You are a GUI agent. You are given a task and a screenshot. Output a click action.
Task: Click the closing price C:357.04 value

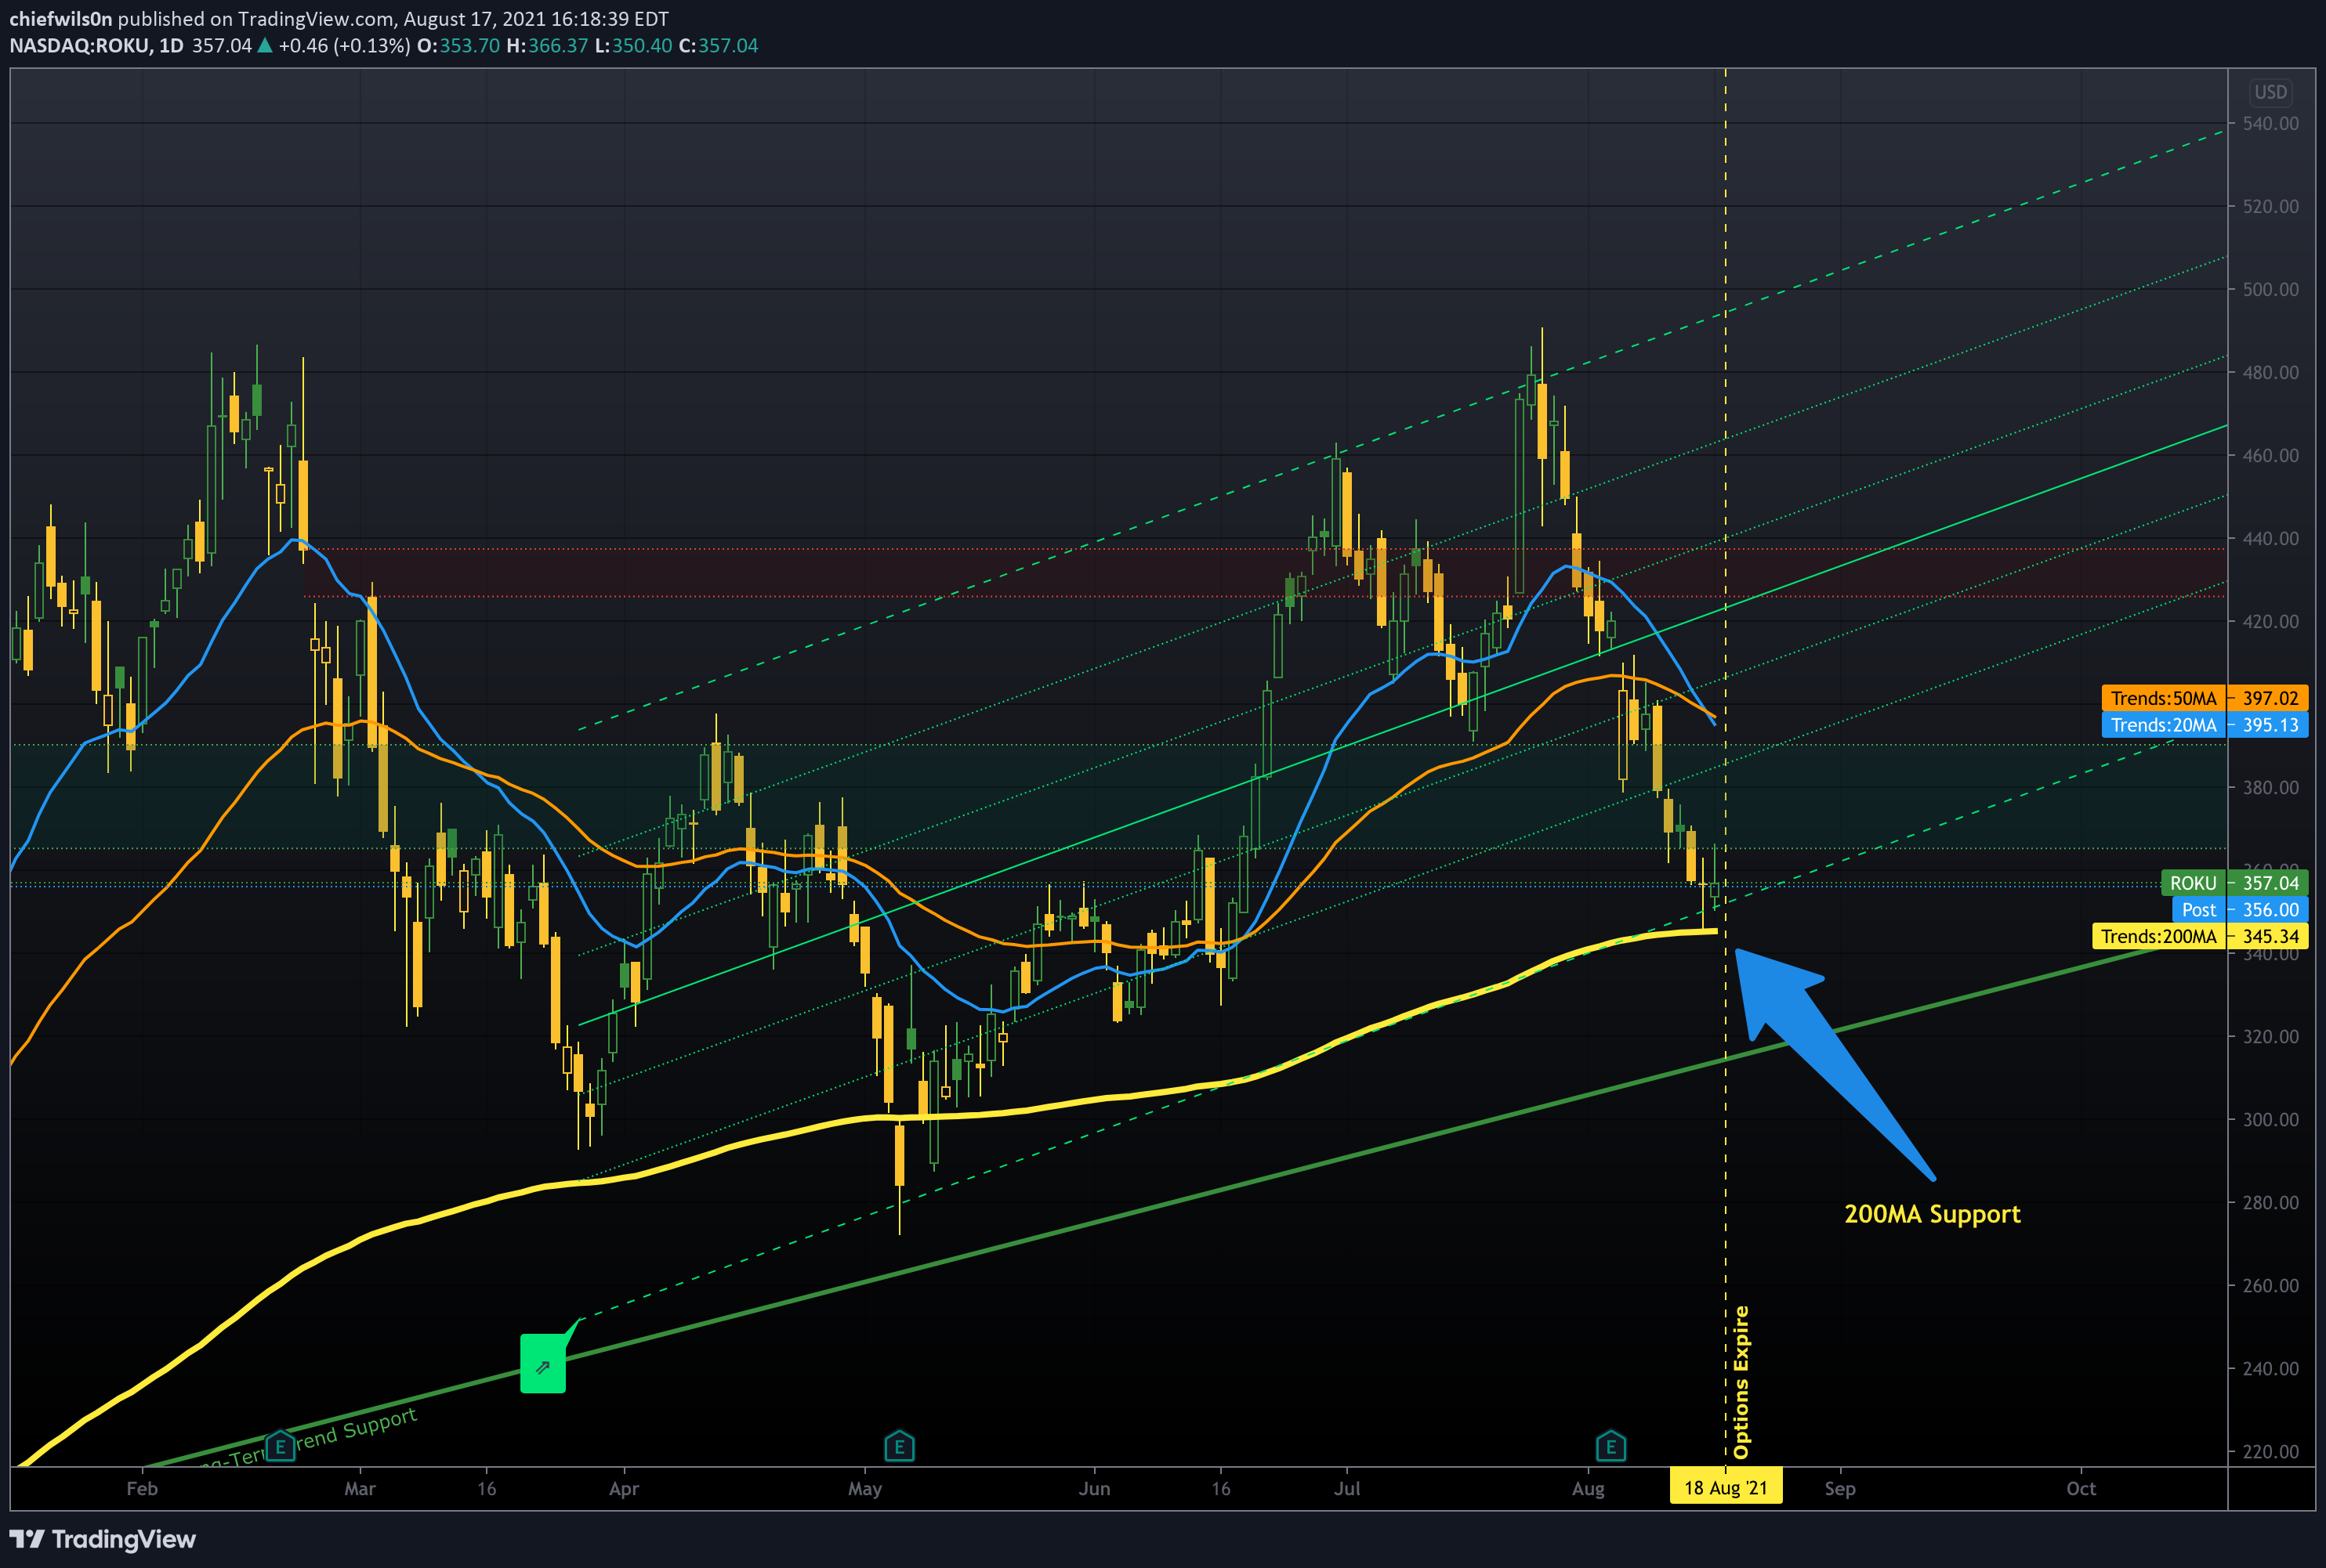point(719,46)
